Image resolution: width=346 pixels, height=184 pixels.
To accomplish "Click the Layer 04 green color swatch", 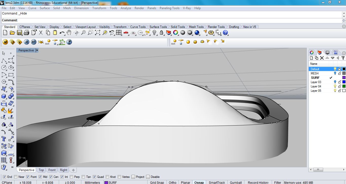I will [344, 86].
